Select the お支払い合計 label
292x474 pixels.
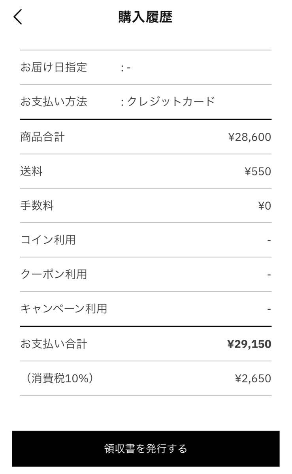[x=53, y=344]
